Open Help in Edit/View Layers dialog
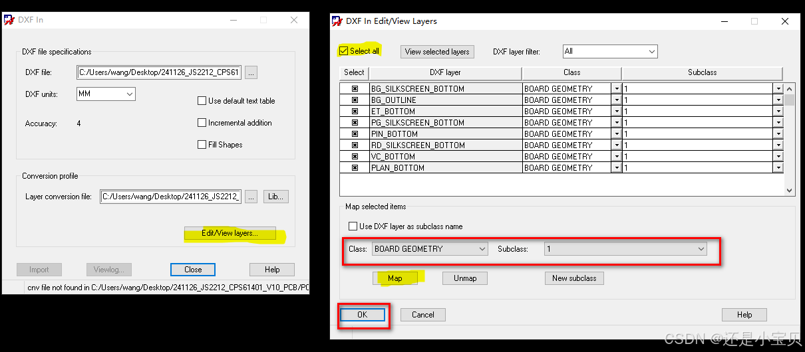 click(x=744, y=315)
